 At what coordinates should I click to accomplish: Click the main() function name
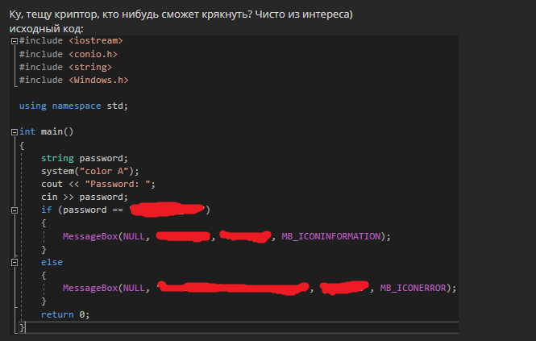57,131
